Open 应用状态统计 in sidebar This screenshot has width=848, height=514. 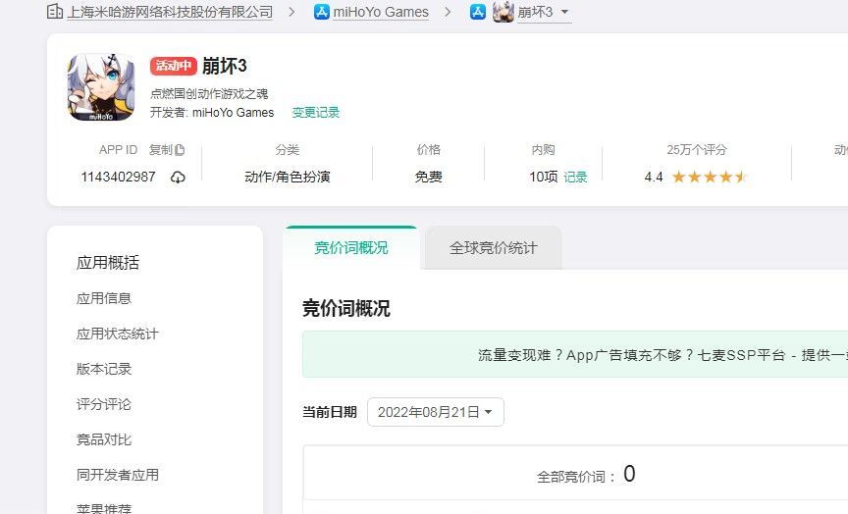pyautogui.click(x=118, y=334)
